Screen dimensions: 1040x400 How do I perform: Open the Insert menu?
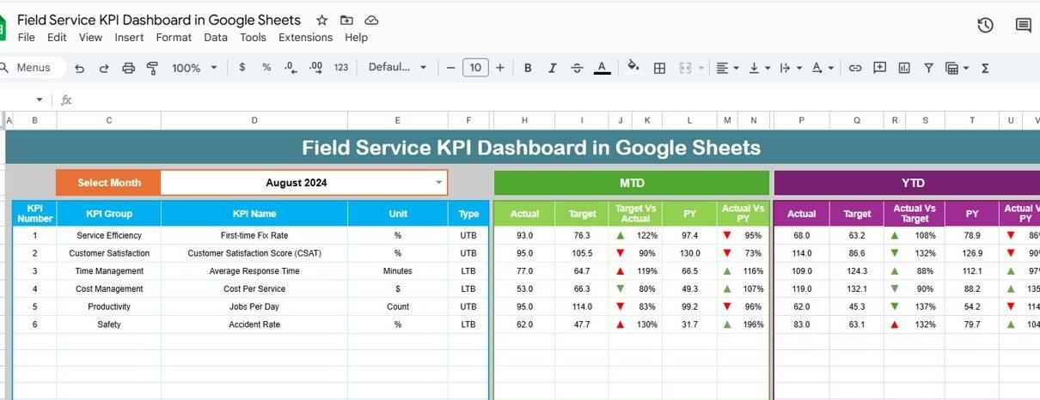coord(129,38)
